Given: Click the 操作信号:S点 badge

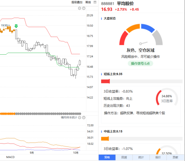Looking at the screenshot, I should point(140,64).
